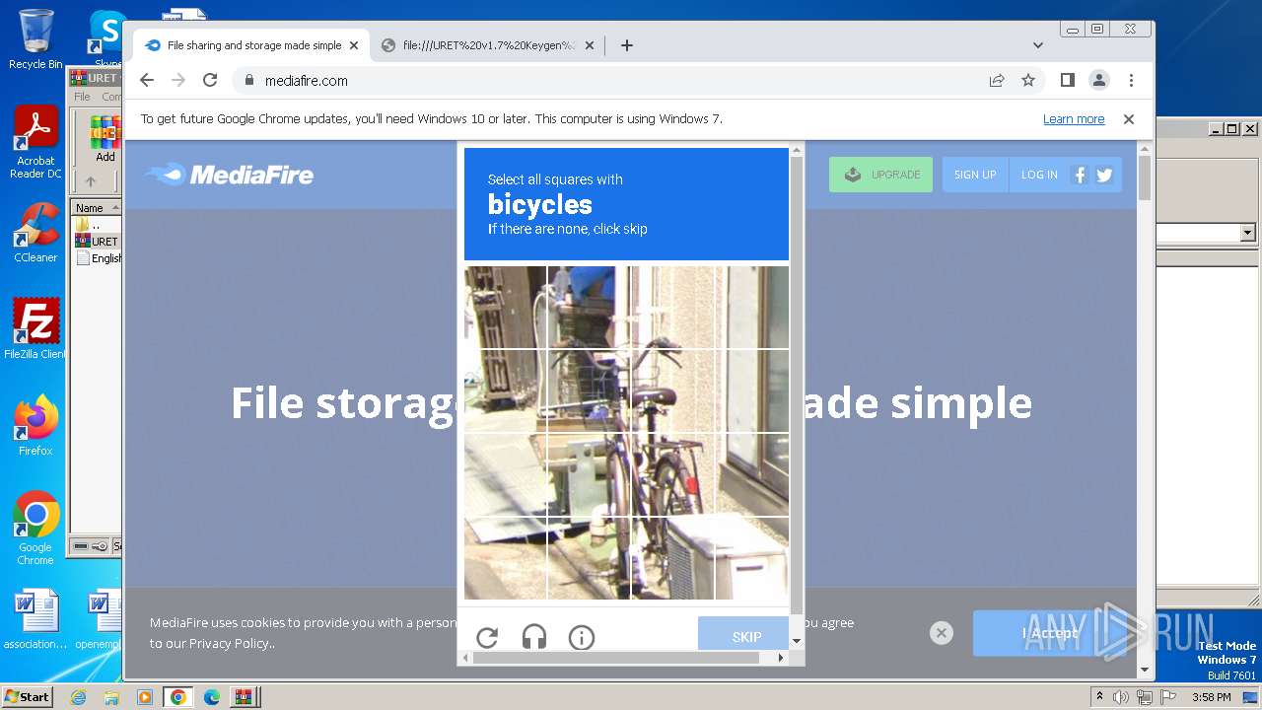Click the volume tray icon
Screen dimensions: 1262x710
(1121, 697)
